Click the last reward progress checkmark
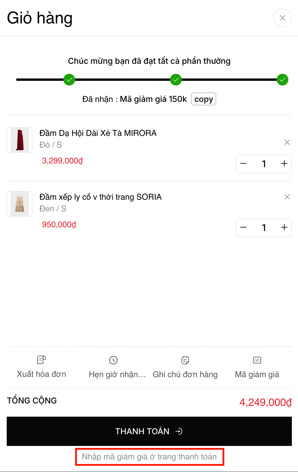This screenshot has width=298, height=472. (283, 80)
